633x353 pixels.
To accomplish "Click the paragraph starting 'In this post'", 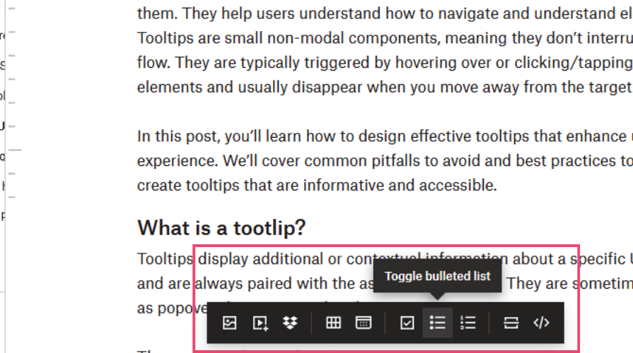I will tap(385, 161).
